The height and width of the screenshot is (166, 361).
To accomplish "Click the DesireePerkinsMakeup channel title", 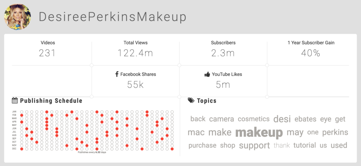I will coord(112,17).
